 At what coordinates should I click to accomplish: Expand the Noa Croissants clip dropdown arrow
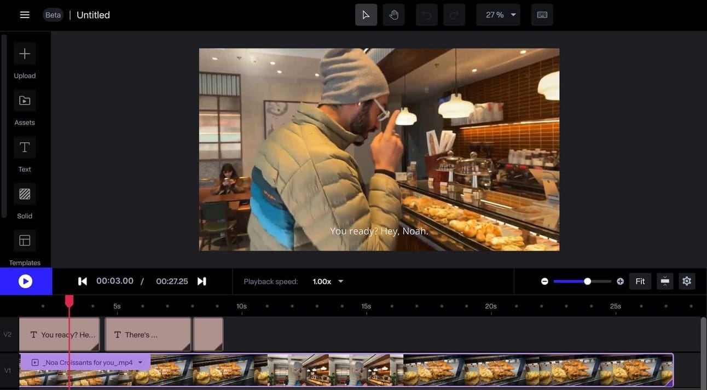tap(141, 362)
